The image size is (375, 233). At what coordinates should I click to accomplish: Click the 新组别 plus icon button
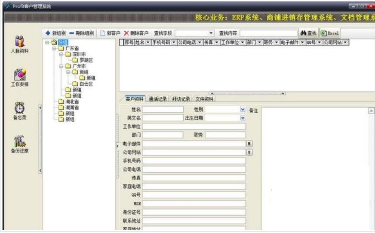55,33
